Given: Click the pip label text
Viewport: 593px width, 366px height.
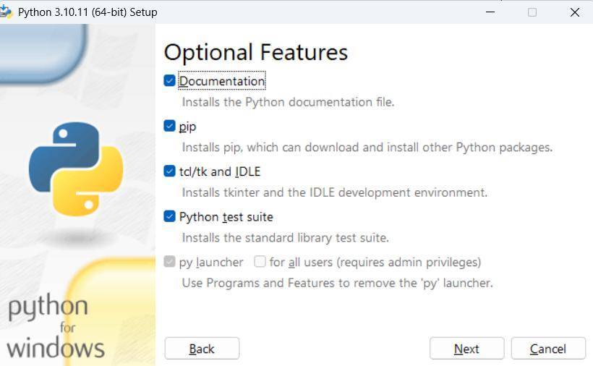Looking at the screenshot, I should (x=187, y=127).
